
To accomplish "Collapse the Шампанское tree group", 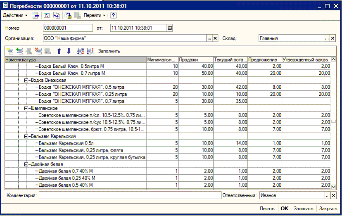I will (26, 108).
